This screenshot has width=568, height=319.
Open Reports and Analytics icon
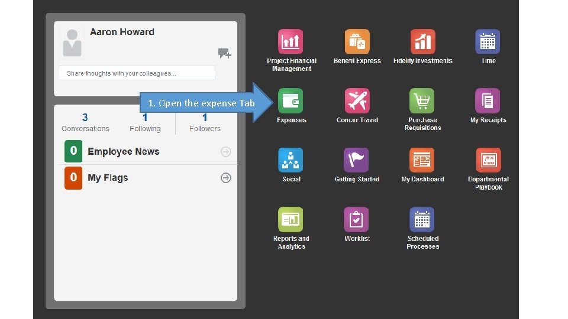coord(291,219)
